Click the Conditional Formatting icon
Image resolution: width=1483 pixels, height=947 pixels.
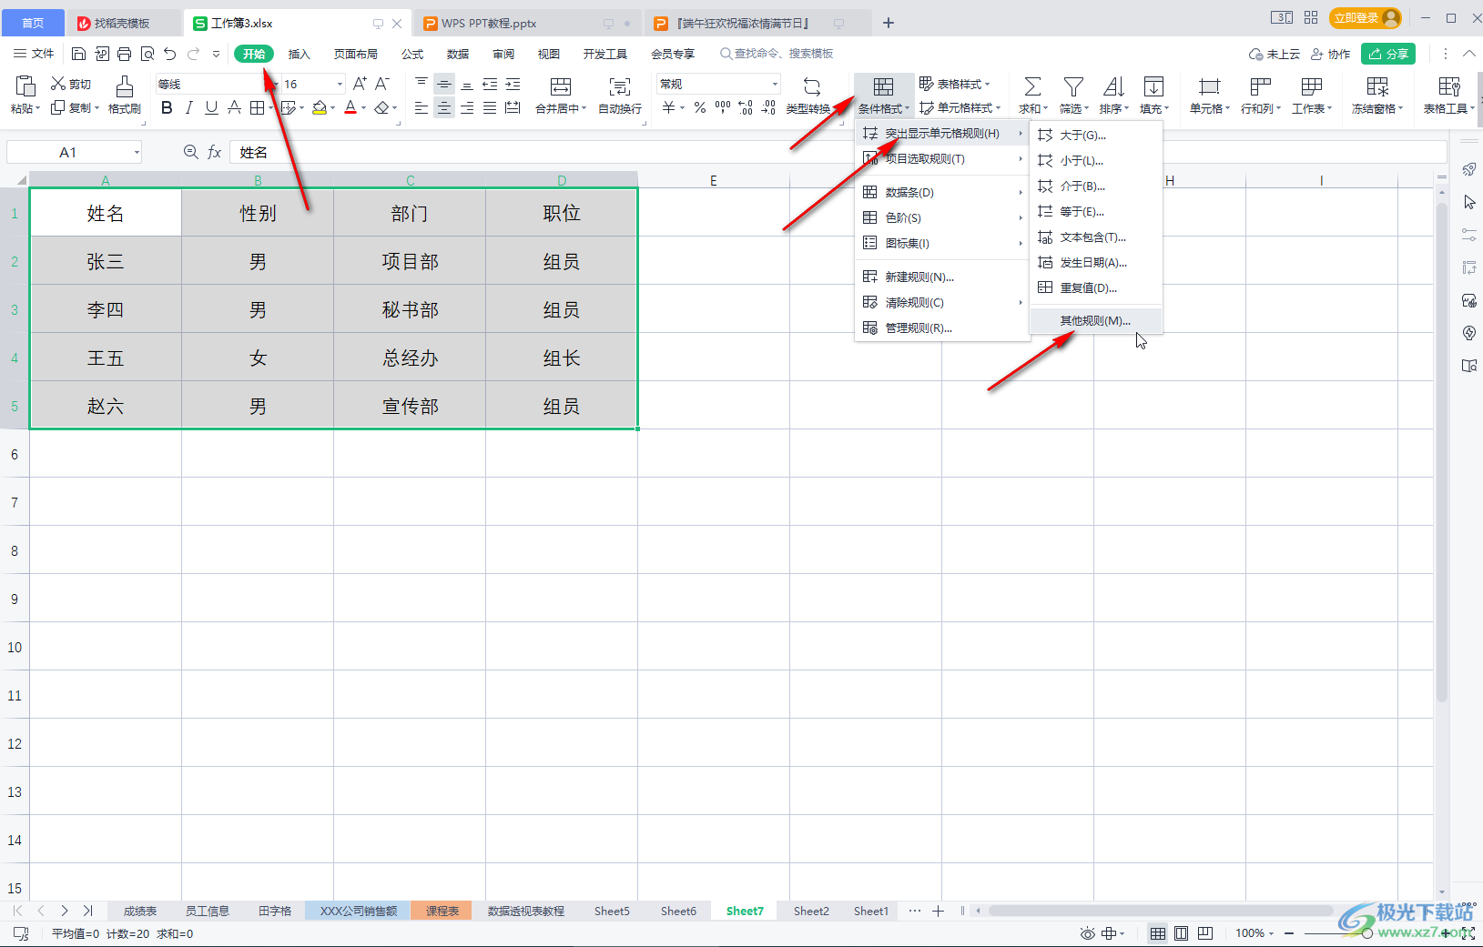point(883,86)
